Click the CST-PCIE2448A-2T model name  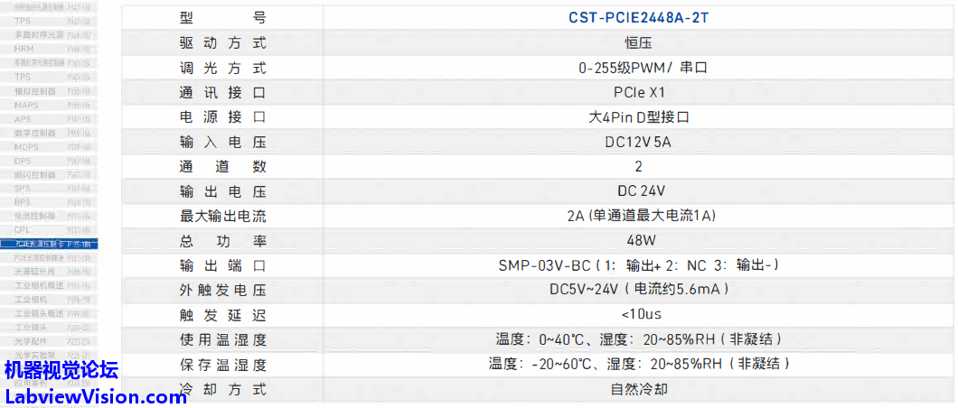[638, 18]
